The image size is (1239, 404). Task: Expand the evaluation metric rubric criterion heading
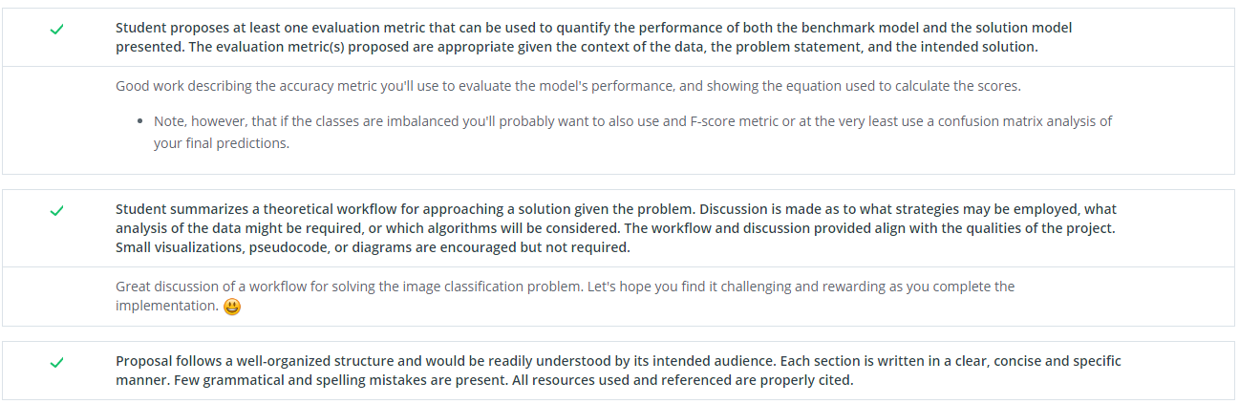pos(618,37)
